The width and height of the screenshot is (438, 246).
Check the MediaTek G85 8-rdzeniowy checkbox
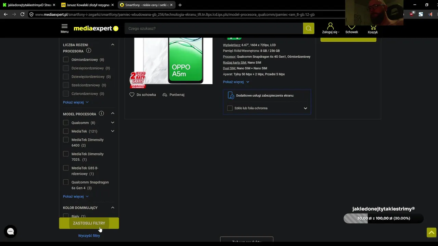(66, 168)
